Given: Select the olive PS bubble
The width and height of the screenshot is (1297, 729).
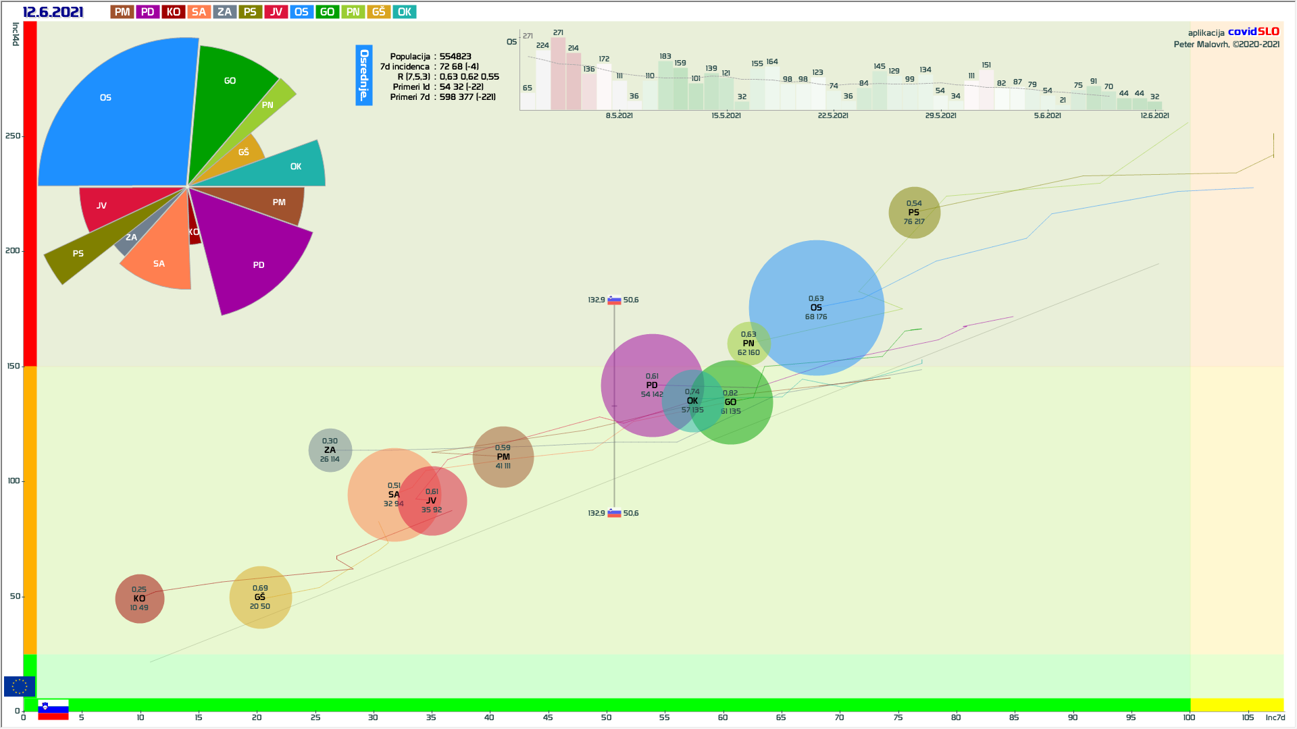Looking at the screenshot, I should (x=914, y=213).
